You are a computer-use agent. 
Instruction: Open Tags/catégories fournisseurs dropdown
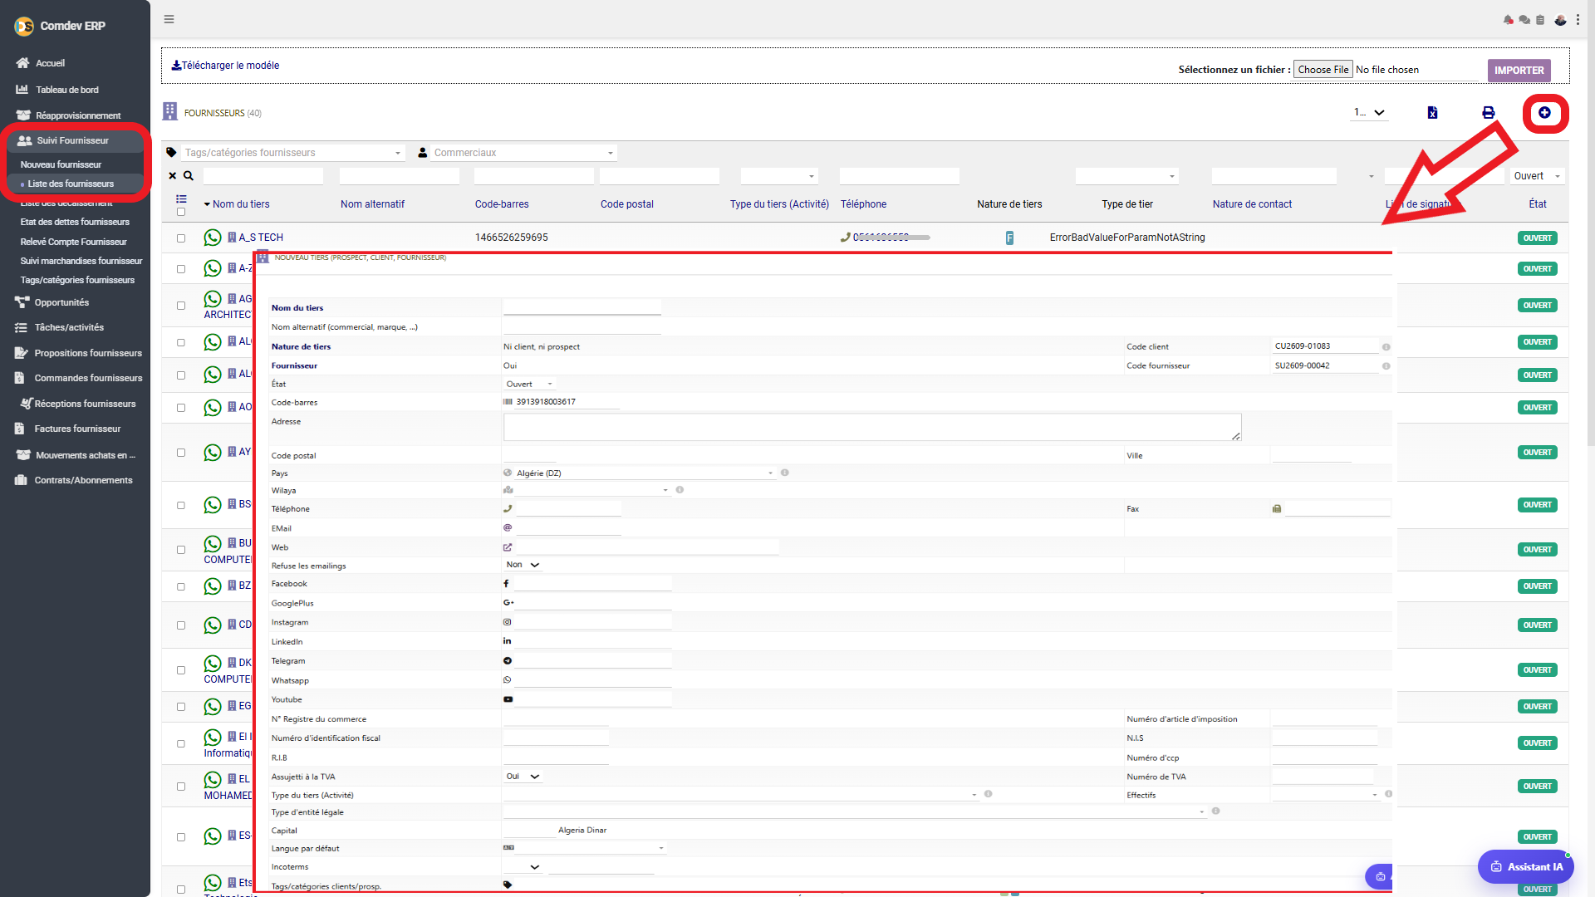[292, 153]
